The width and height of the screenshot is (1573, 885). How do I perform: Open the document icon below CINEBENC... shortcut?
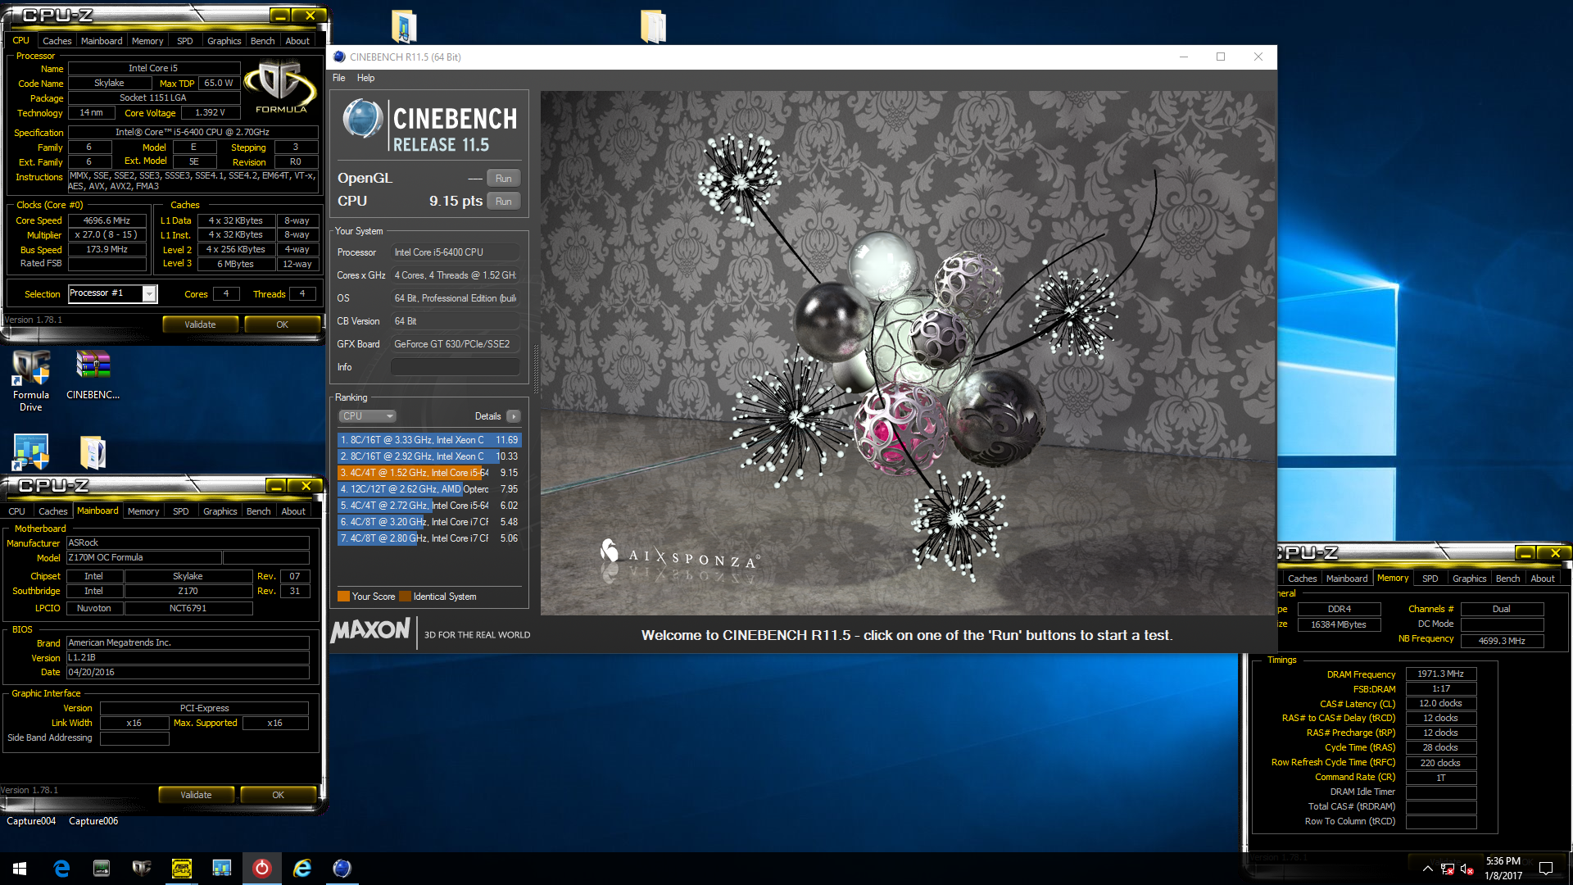pyautogui.click(x=93, y=452)
